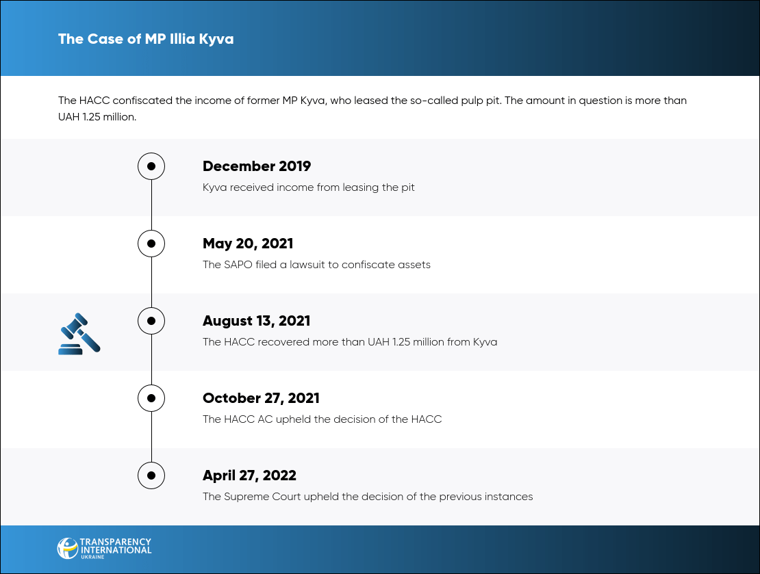The height and width of the screenshot is (574, 760).
Task: Select the August 13, 2021 timeline marker
Action: pyautogui.click(x=151, y=320)
